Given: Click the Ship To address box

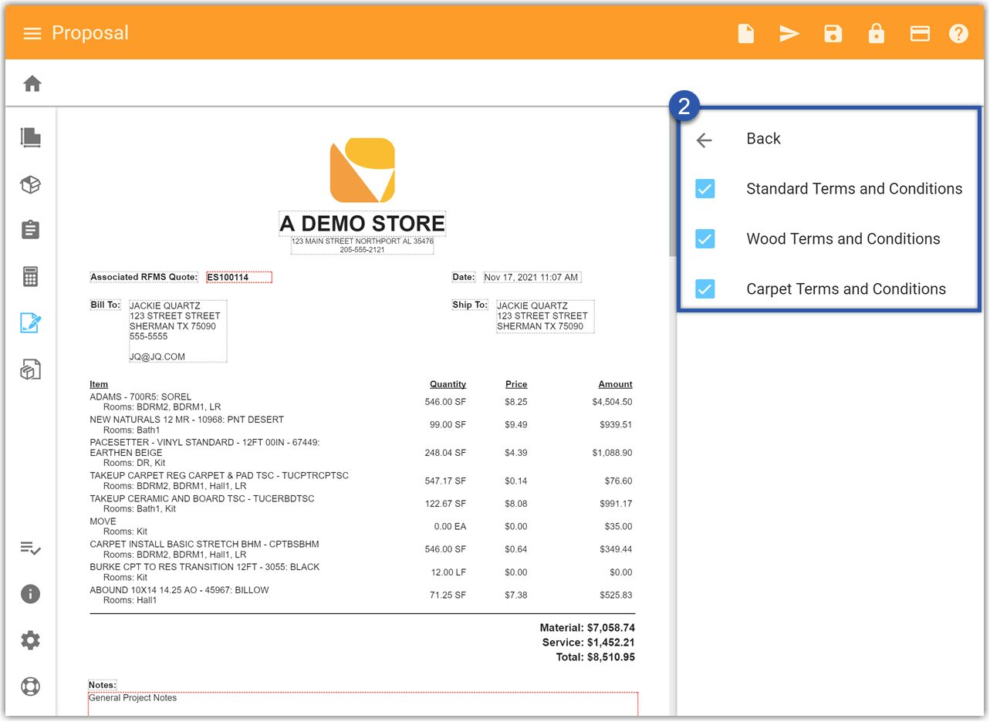Looking at the screenshot, I should [x=545, y=316].
